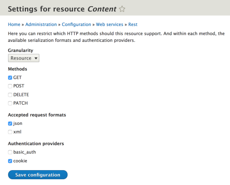Click the cookie label text

[20, 161]
